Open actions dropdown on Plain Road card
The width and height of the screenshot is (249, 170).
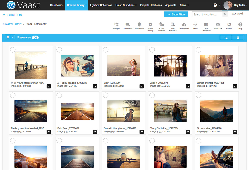click(x=95, y=132)
